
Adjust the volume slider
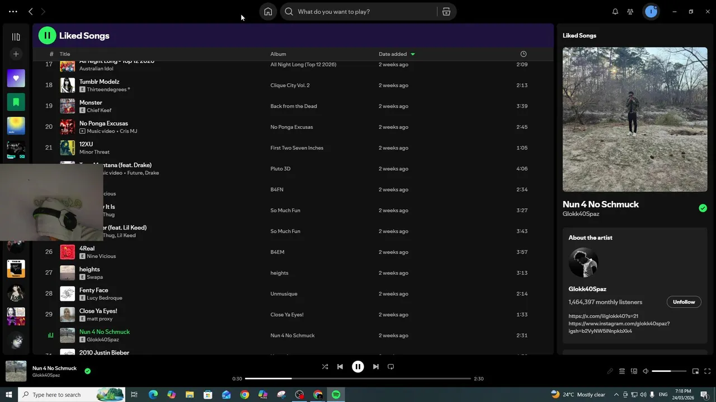click(669, 371)
